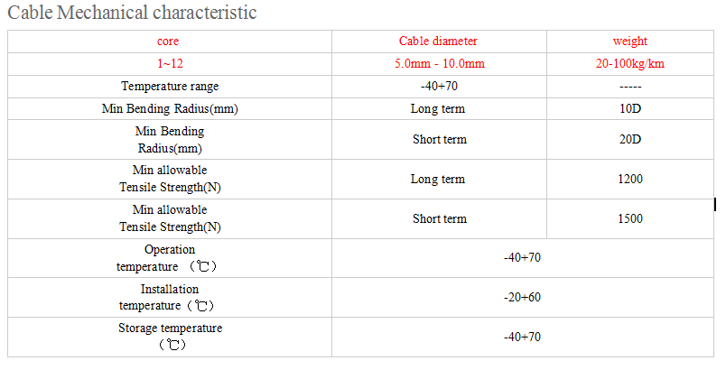This screenshot has width=726, height=370.
Task: Click the "-20+60" installation temperature value
Action: click(522, 298)
